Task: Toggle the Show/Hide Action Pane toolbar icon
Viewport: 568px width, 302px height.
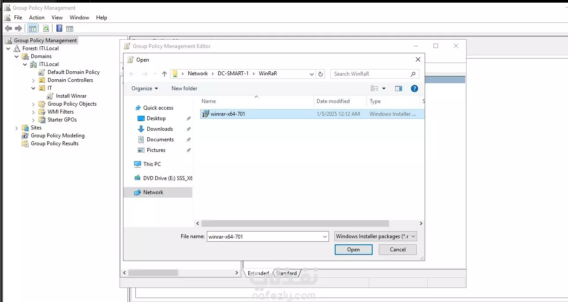Action: point(70,29)
